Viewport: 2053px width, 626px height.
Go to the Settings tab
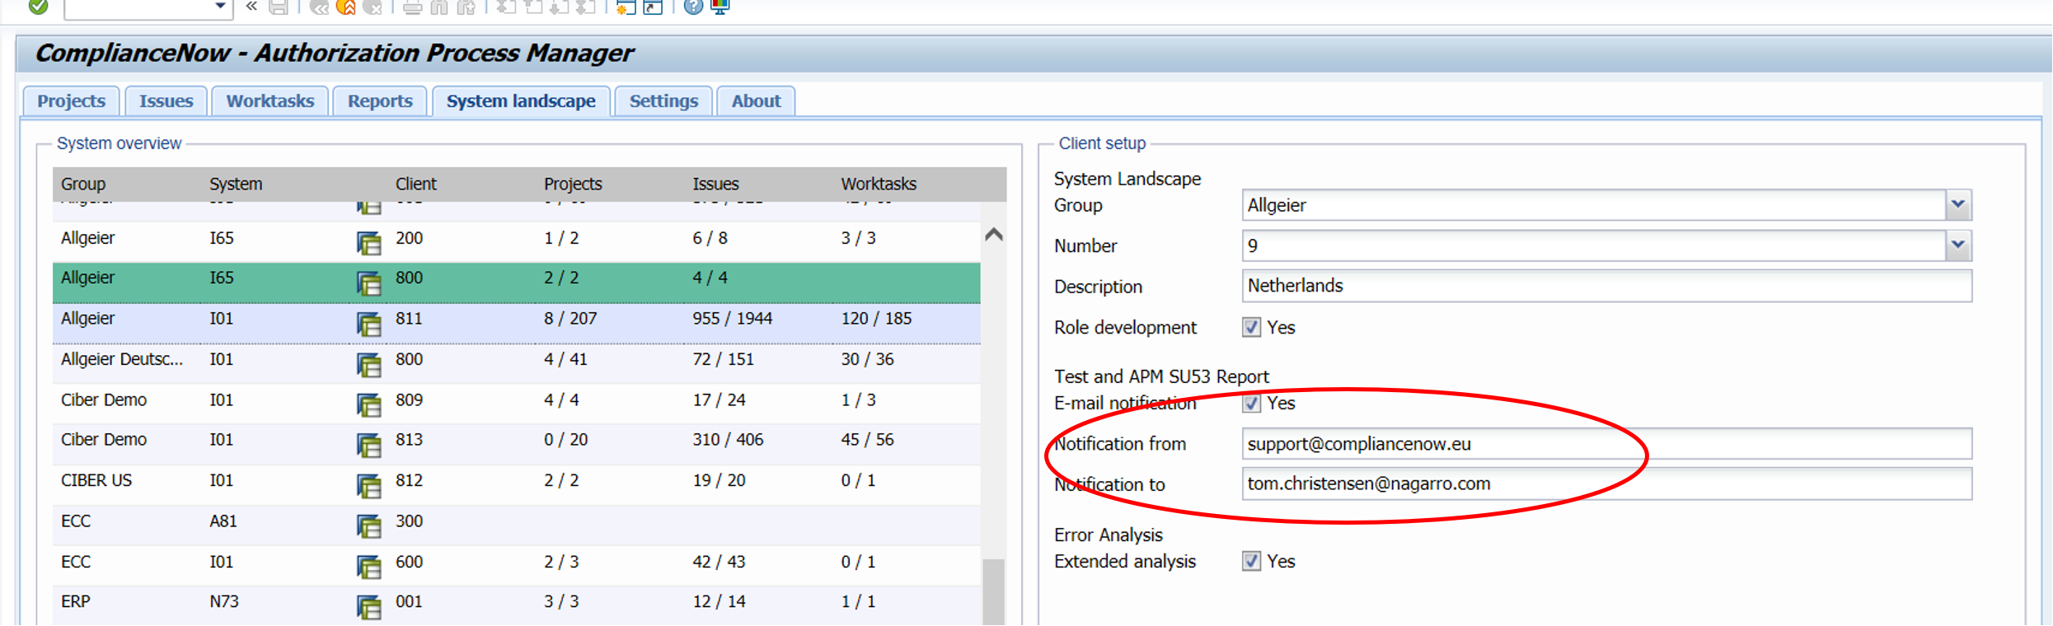(x=663, y=101)
